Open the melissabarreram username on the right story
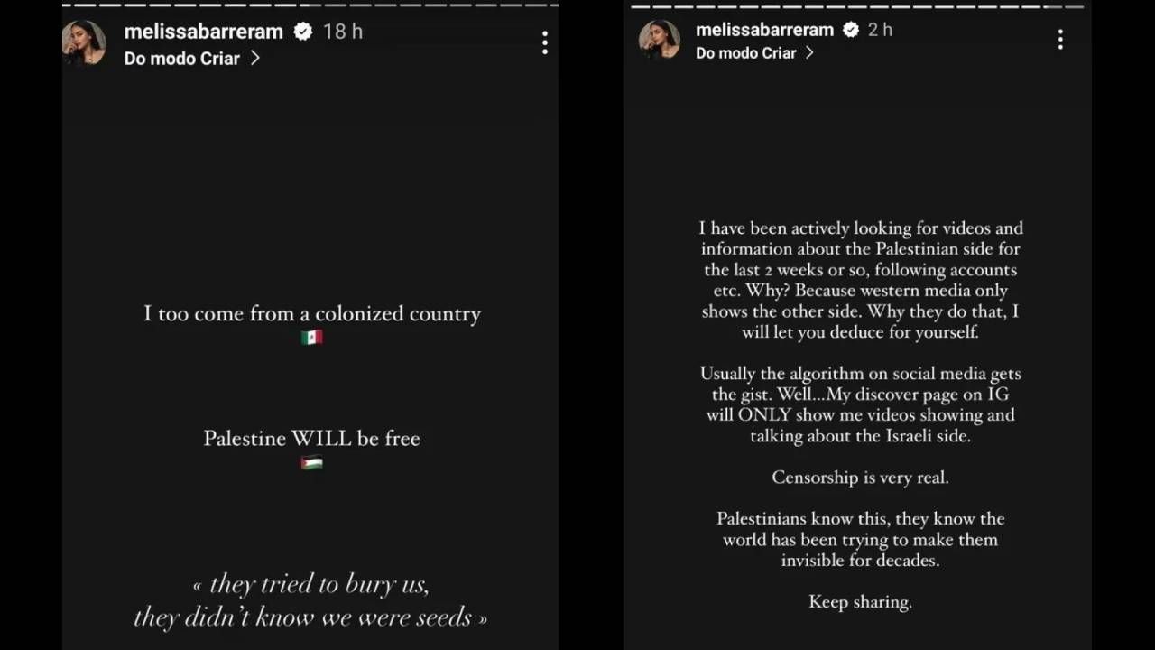The height and width of the screenshot is (650, 1155). click(x=765, y=30)
